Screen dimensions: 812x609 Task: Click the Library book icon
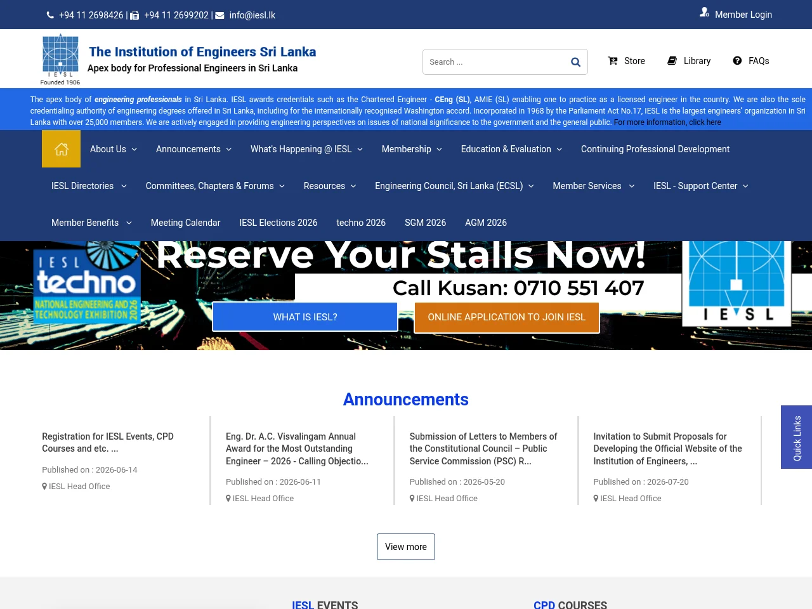[672, 61]
